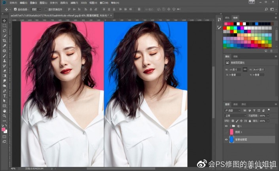Image resolution: width=279 pixels, height=171 pixels.
Task: Click the link width and height icon
Action: (245, 69)
